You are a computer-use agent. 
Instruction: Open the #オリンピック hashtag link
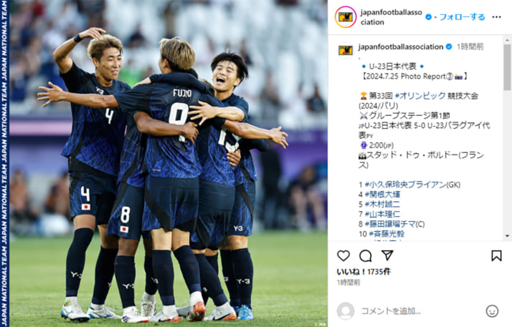pyautogui.click(x=420, y=96)
